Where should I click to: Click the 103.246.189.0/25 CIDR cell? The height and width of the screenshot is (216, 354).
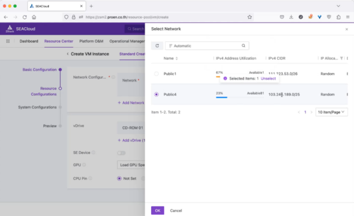[284, 95]
